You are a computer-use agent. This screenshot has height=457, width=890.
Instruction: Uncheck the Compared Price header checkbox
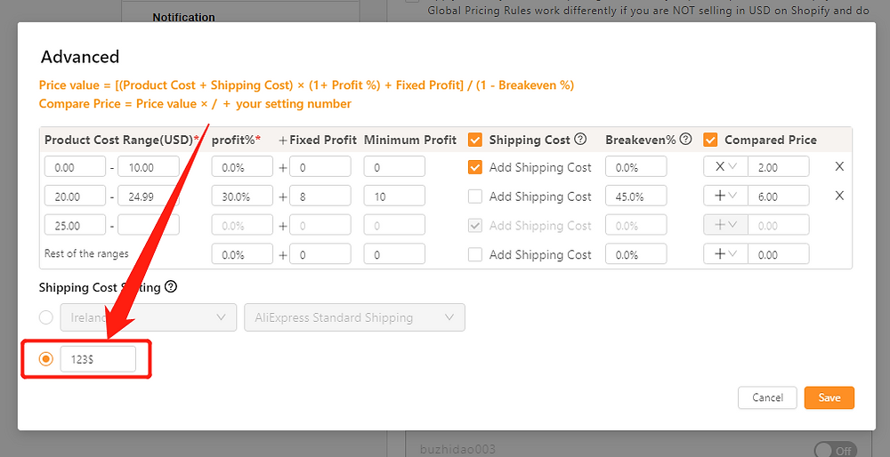710,140
